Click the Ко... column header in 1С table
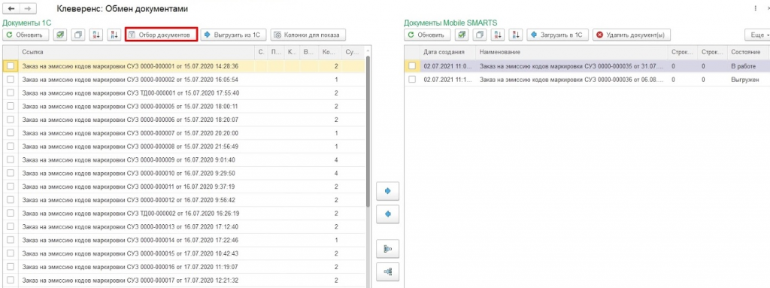The image size is (770, 288). click(329, 52)
